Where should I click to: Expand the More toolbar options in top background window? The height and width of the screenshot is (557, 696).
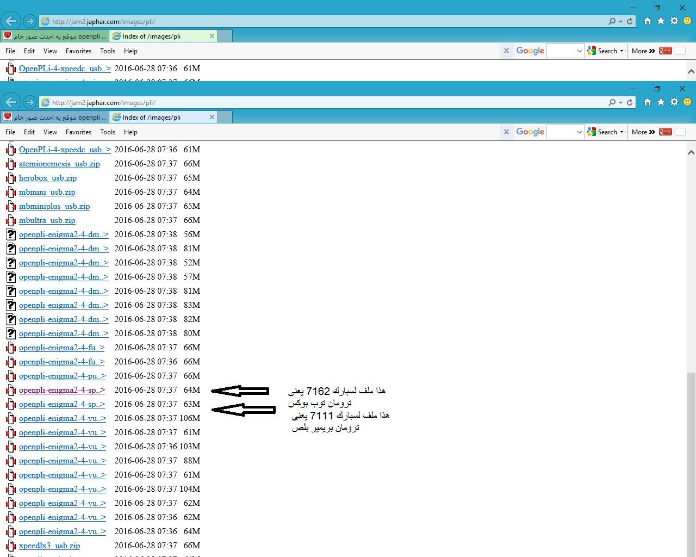tap(643, 51)
